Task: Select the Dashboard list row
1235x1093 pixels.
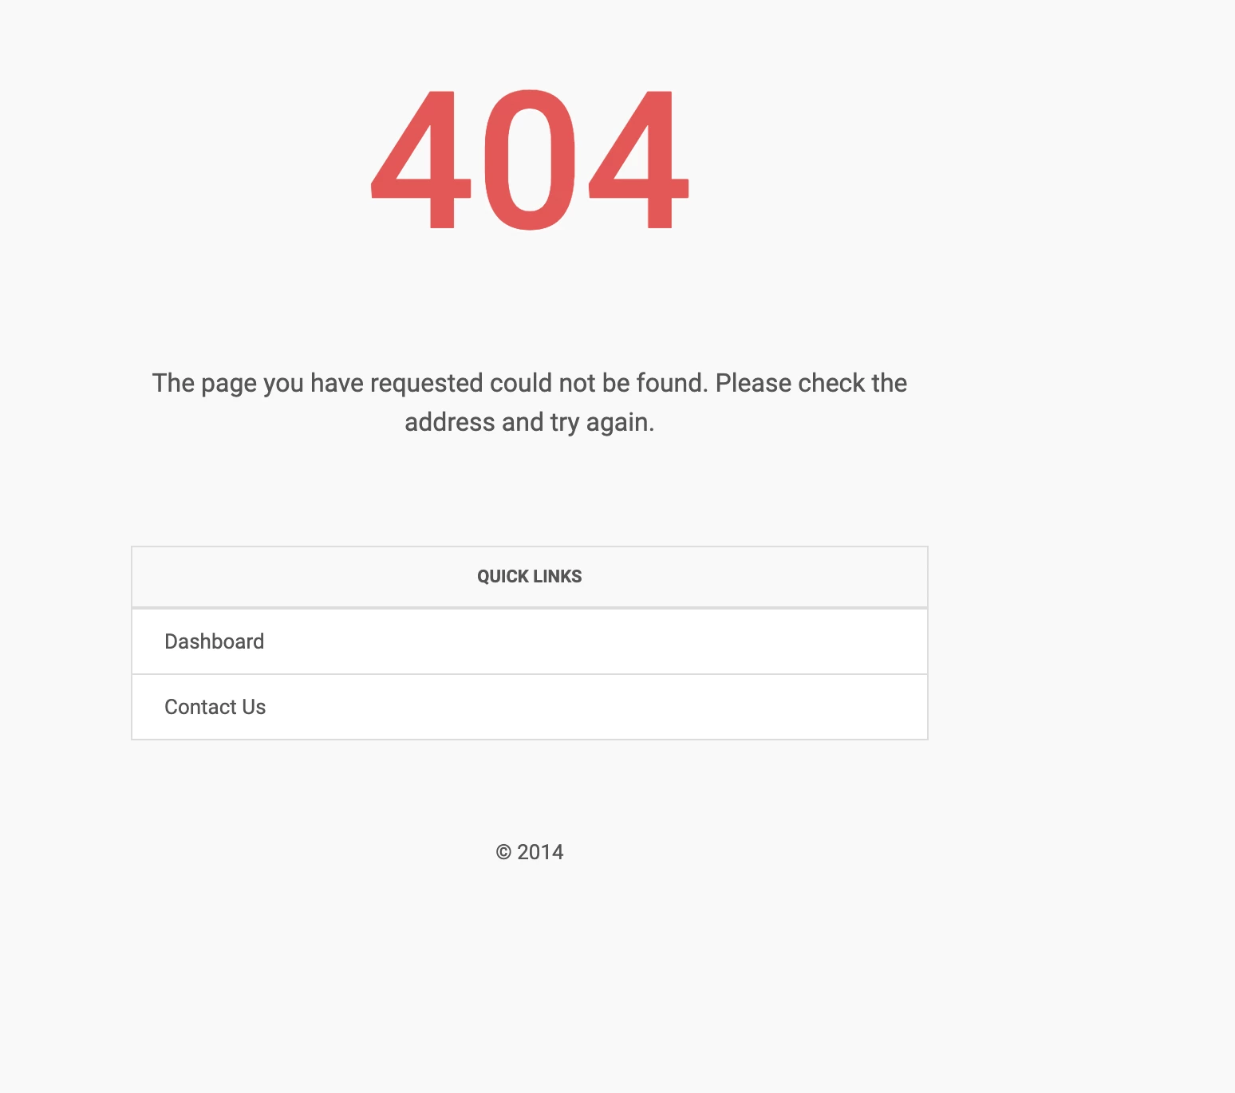Action: coord(530,641)
